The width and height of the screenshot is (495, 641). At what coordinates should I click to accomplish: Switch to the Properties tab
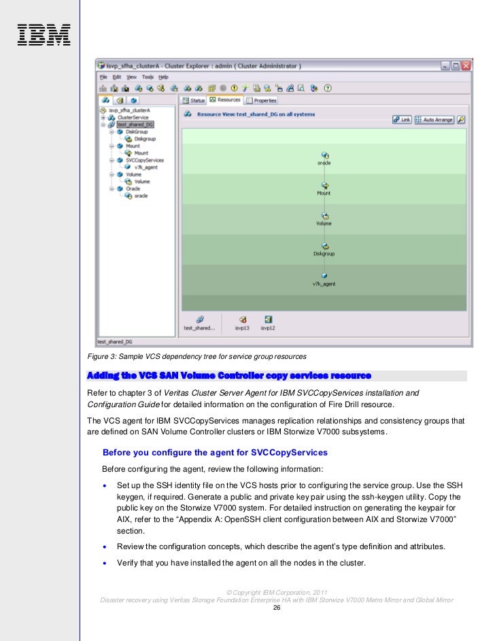(262, 100)
